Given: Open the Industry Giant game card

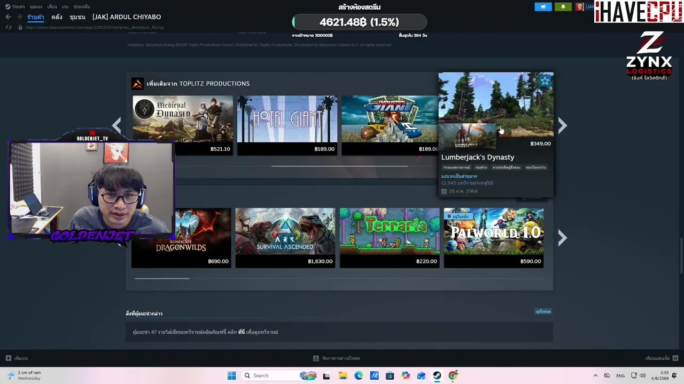Looking at the screenshot, I should (390, 126).
